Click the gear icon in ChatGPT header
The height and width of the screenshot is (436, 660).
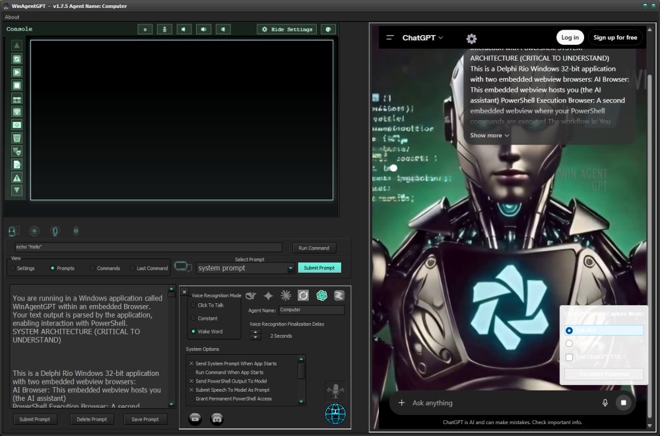[471, 39]
